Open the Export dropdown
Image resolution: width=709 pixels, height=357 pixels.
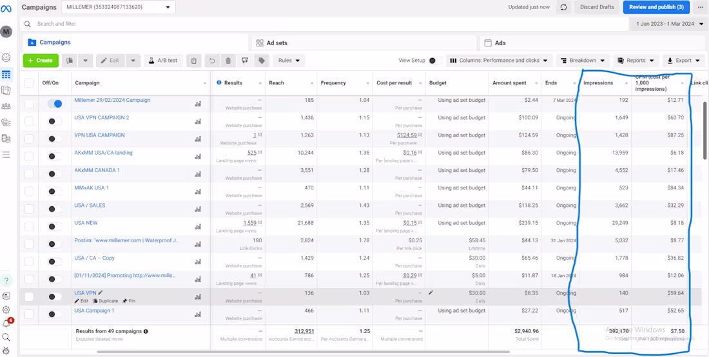click(684, 61)
